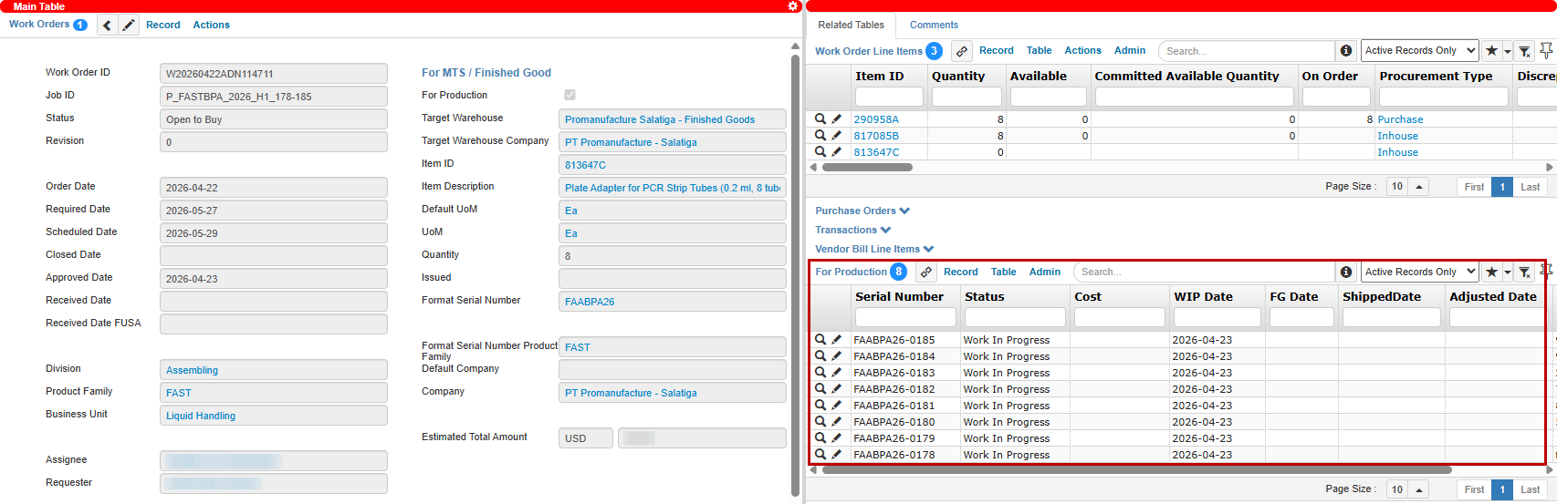
Task: Show info for For Production search
Action: pos(1345,273)
